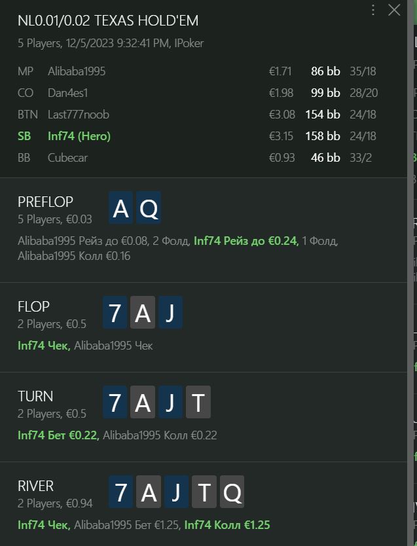417x546 pixels.
Task: Select player Alibaba1995 in MP row
Action: pos(77,71)
